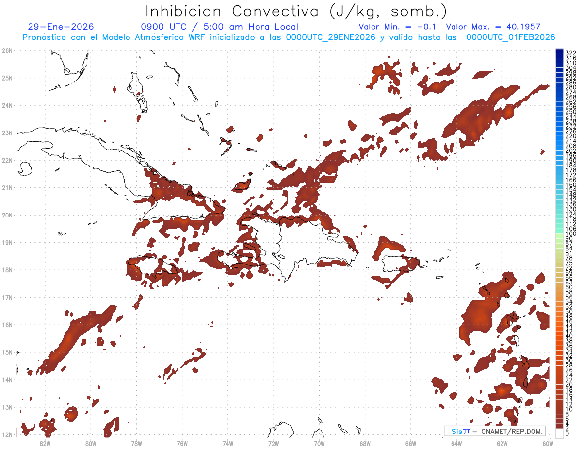Click the '322' color bar value

pyautogui.click(x=570, y=53)
